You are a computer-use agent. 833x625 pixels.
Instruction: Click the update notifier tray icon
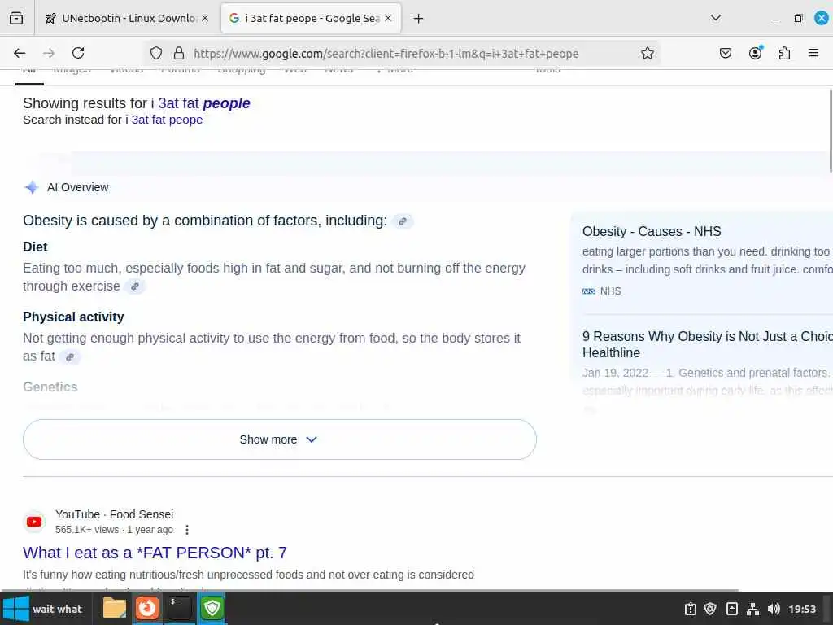tap(690, 609)
